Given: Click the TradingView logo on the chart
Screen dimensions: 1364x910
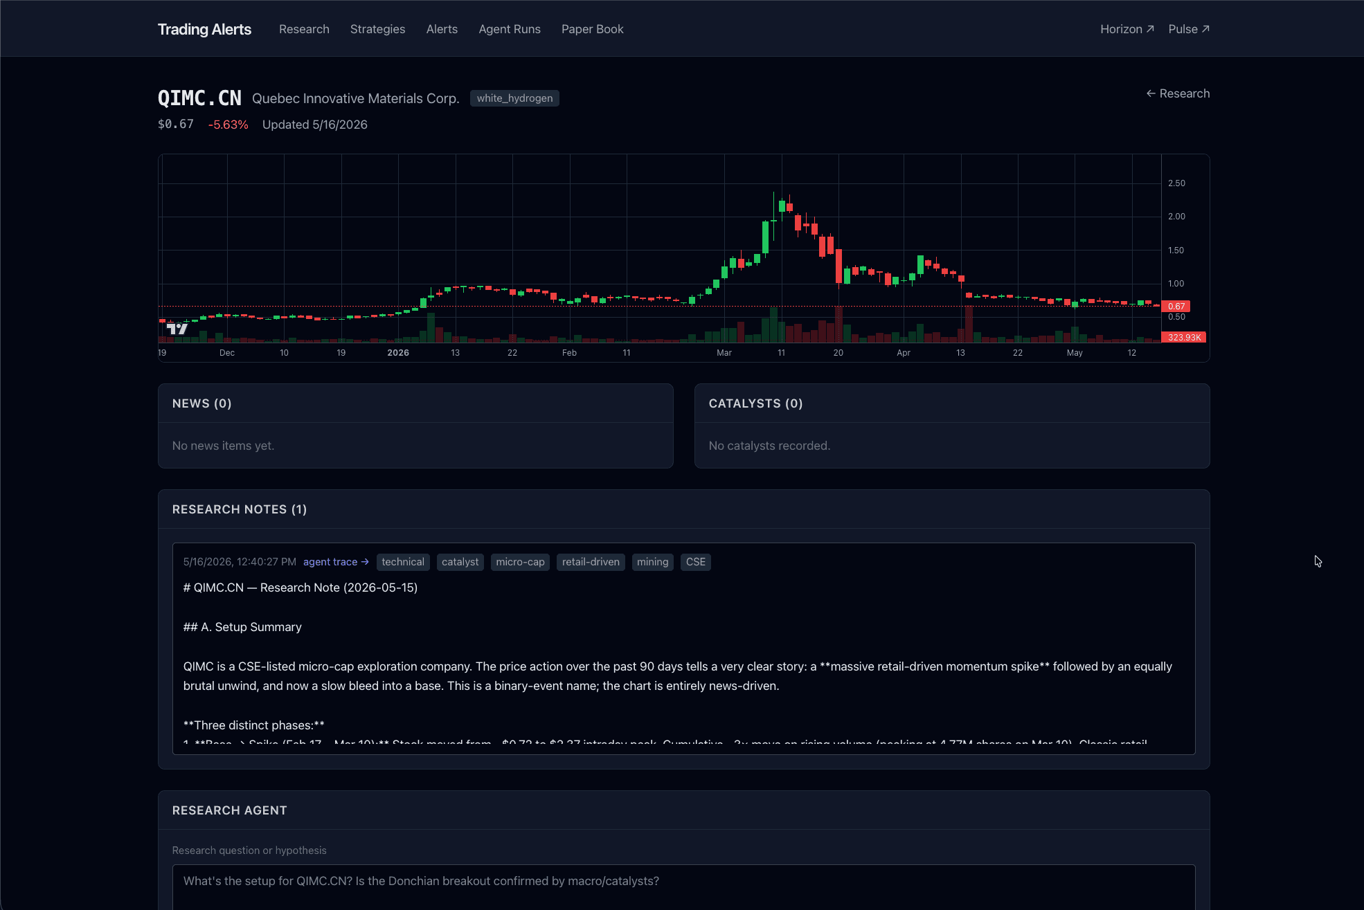Looking at the screenshot, I should click(x=177, y=329).
